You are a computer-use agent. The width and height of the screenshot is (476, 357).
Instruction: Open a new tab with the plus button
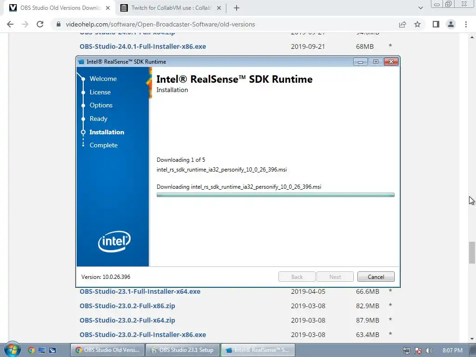[237, 8]
